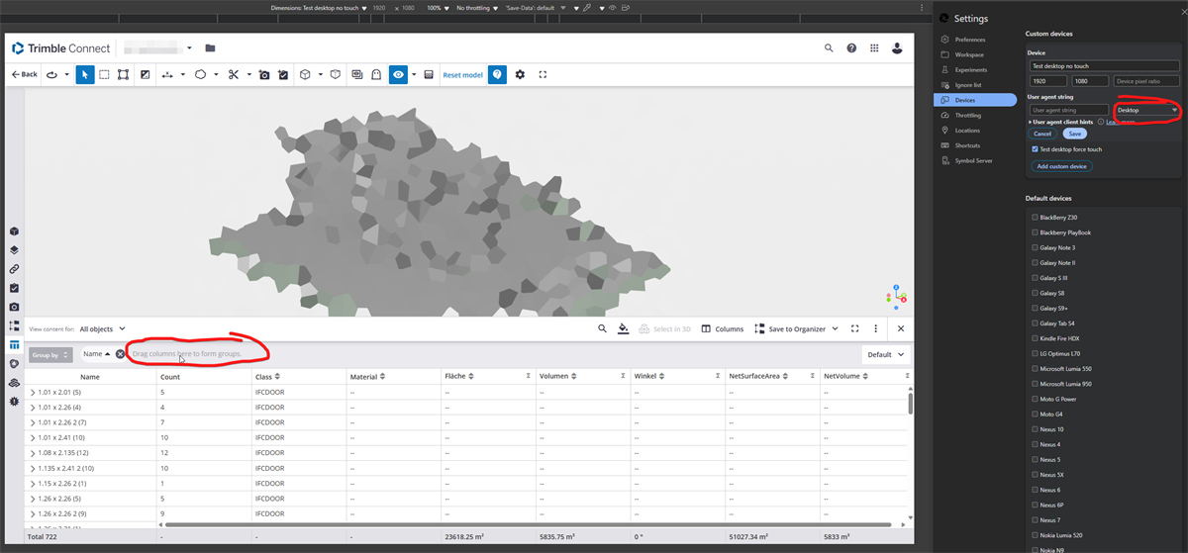
Task: Open the All objects view content dropdown
Action: (x=101, y=328)
